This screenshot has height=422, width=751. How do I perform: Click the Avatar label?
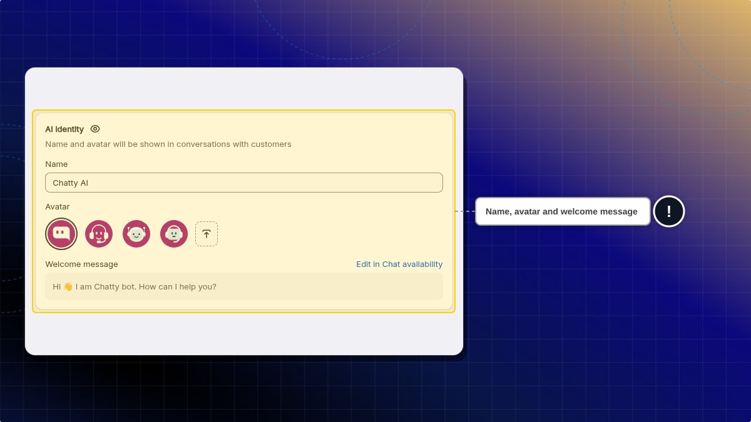(58, 206)
